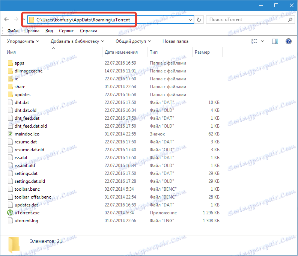Select the settings.dat file icon
The height and width of the screenshot is (256, 298).
[10, 173]
